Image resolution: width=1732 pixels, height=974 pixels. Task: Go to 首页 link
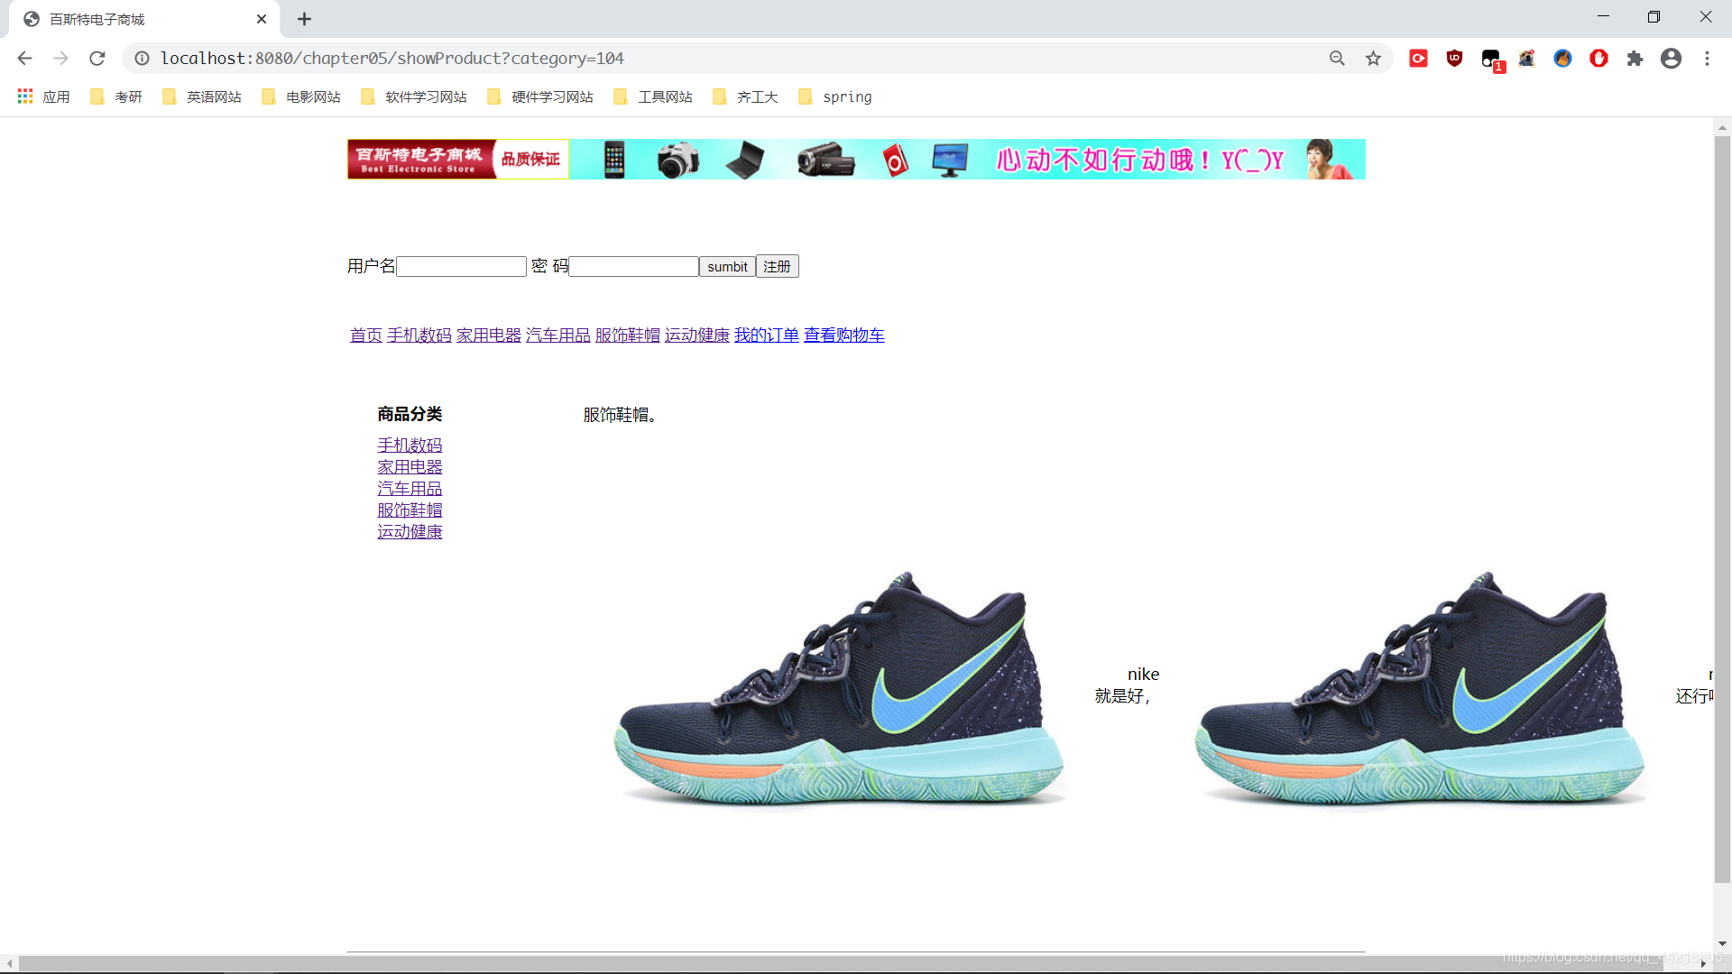(x=366, y=335)
